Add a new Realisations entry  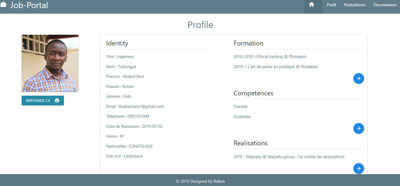[358, 168]
